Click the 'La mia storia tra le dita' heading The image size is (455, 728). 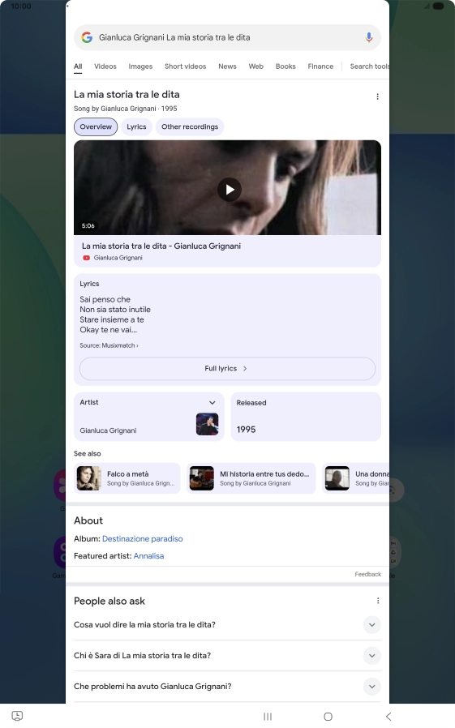(127, 94)
